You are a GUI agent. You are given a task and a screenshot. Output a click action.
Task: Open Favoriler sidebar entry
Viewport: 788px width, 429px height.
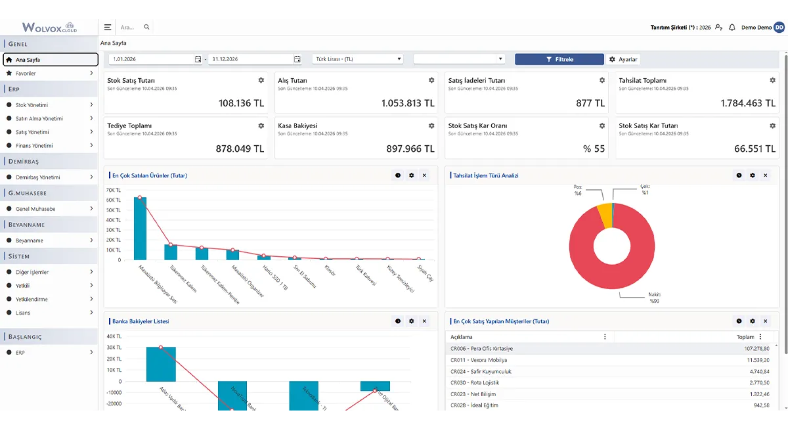[x=49, y=74]
